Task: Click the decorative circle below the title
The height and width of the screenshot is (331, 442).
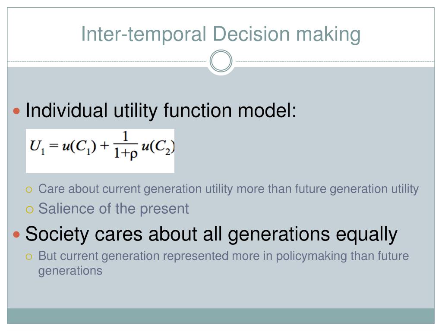Action: coord(221,61)
